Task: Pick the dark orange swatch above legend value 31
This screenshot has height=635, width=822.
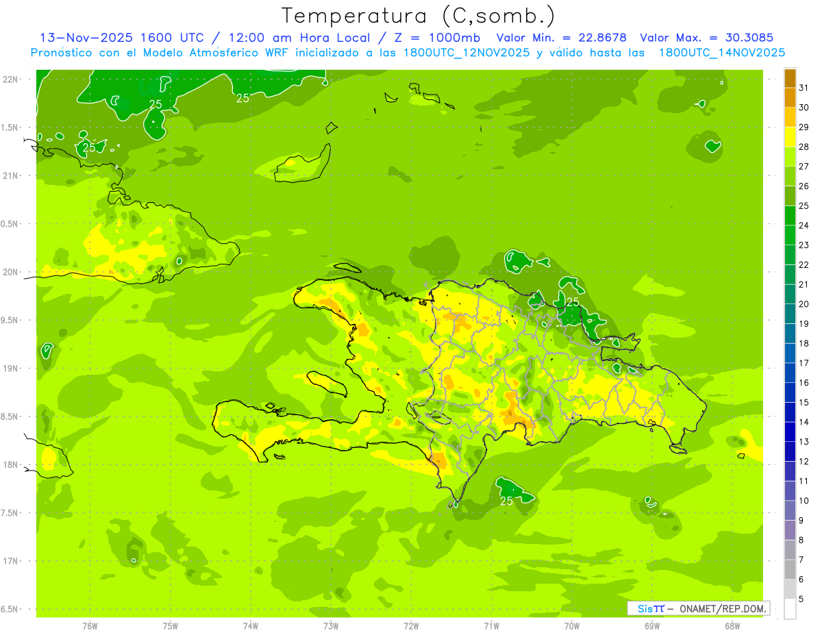Action: pos(790,78)
